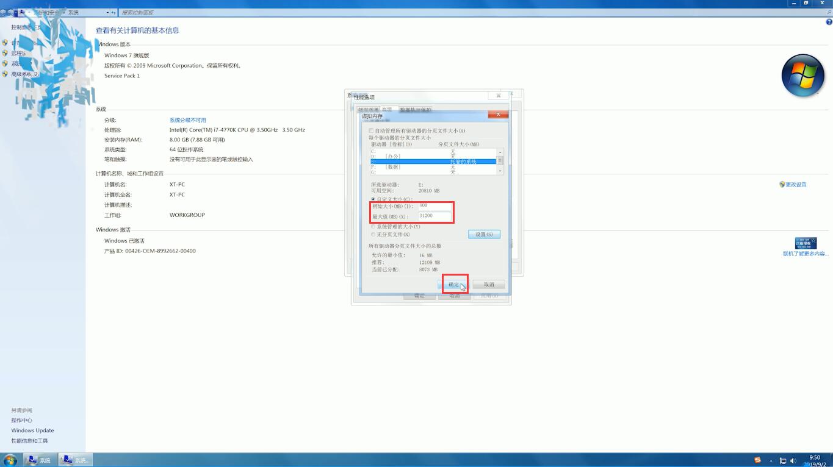Open 更改设置 link in System window
Viewport: 833px width, 467px height.
tap(796, 185)
